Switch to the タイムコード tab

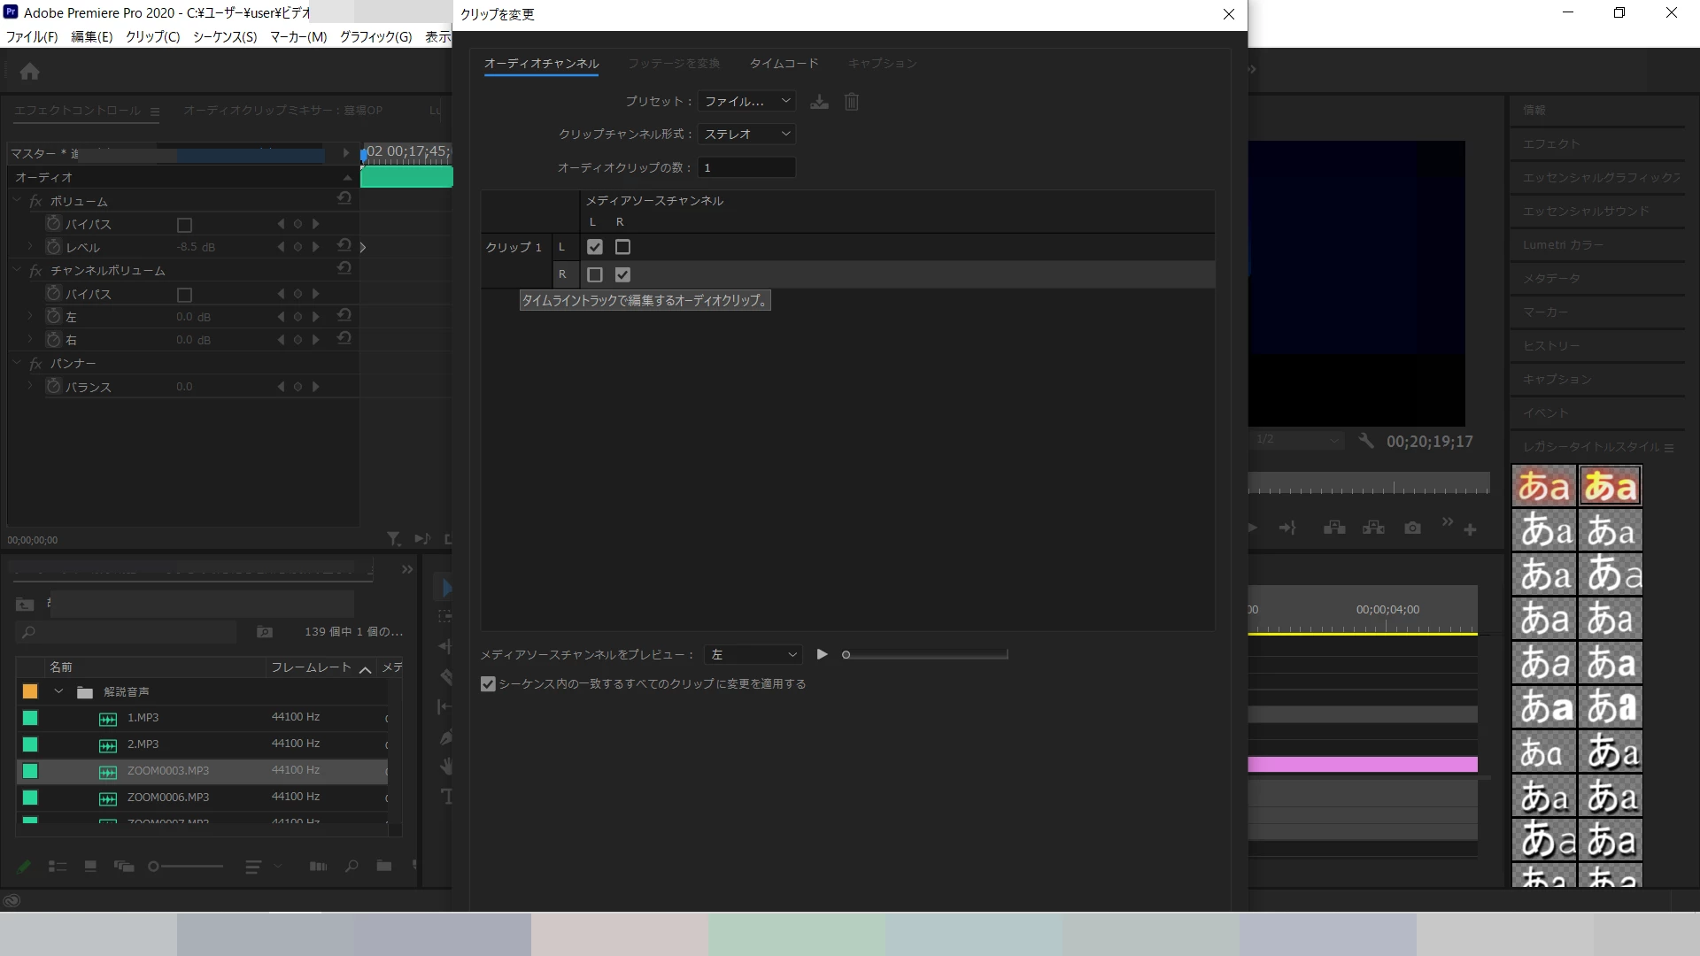(784, 64)
